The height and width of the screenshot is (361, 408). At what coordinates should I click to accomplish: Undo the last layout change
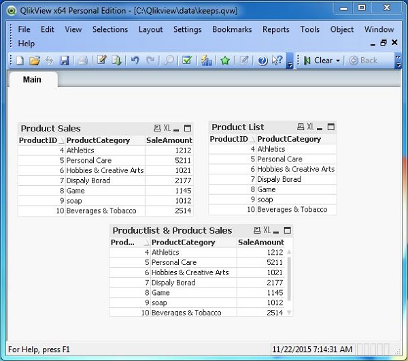tap(135, 61)
